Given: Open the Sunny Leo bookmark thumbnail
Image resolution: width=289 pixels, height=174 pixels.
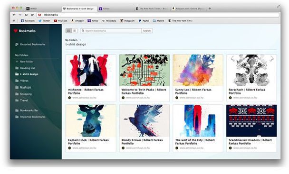Looking at the screenshot, I should pos(198,70).
